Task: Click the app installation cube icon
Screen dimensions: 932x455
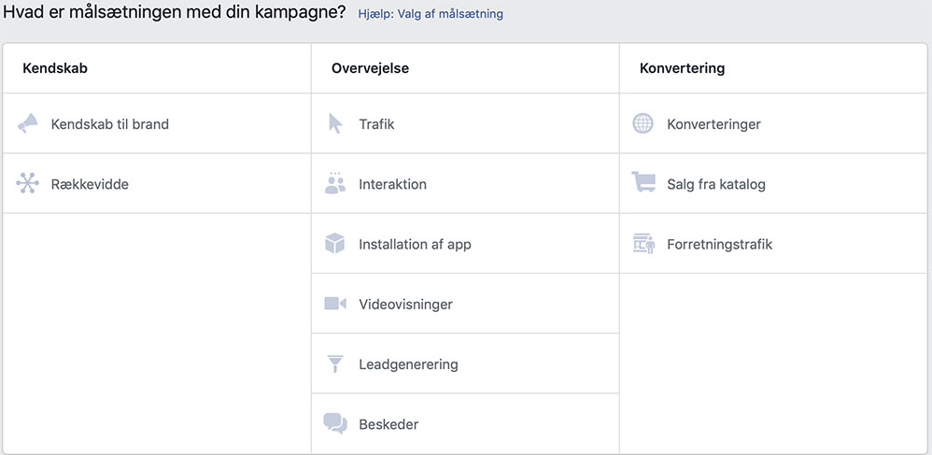Action: point(334,243)
